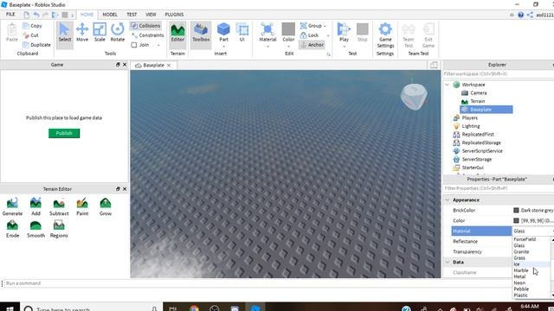
Task: Toggle Anchor on selected part
Action: click(312, 45)
